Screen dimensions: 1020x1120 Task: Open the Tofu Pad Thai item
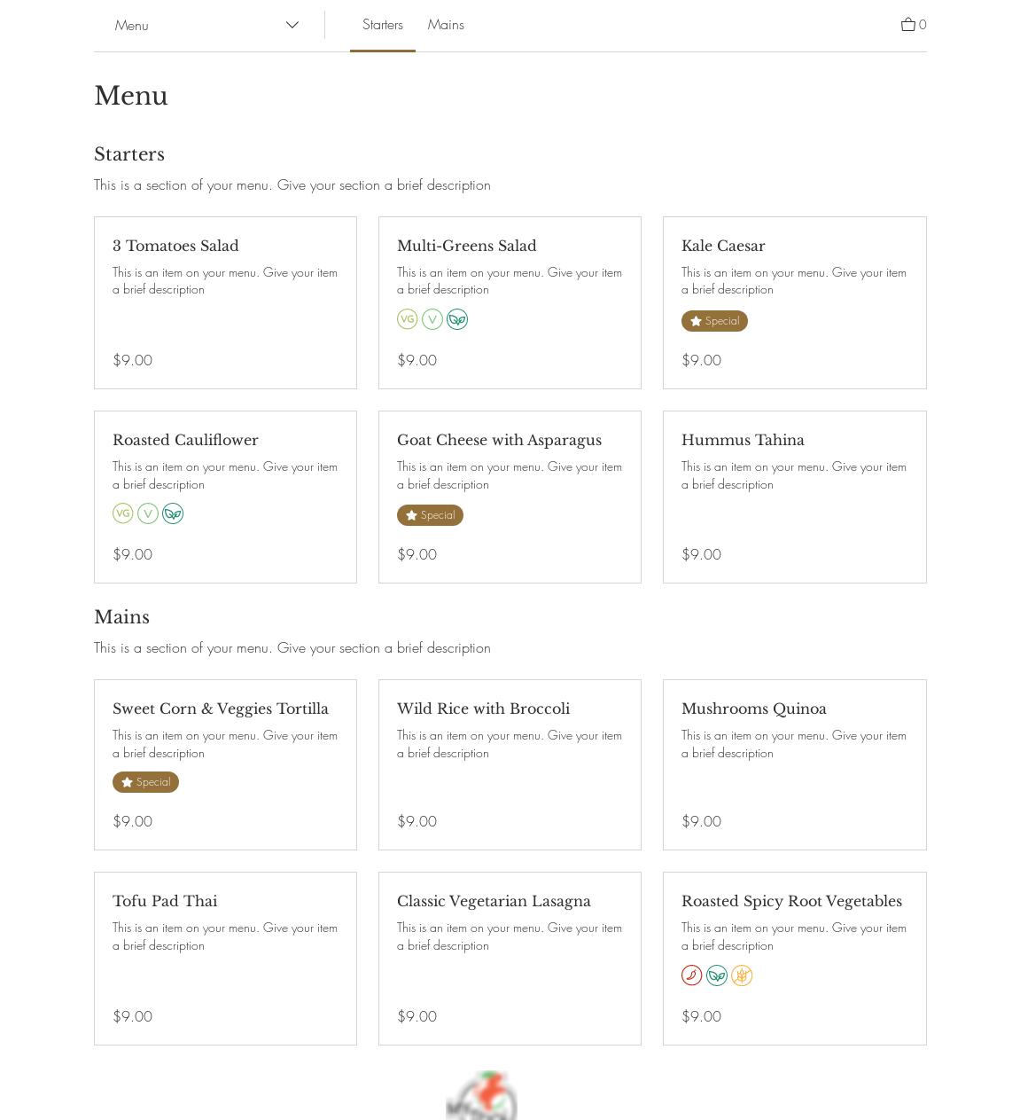tap(165, 901)
